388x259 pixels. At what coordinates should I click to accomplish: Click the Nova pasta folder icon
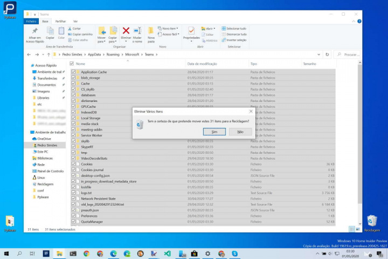151,31
